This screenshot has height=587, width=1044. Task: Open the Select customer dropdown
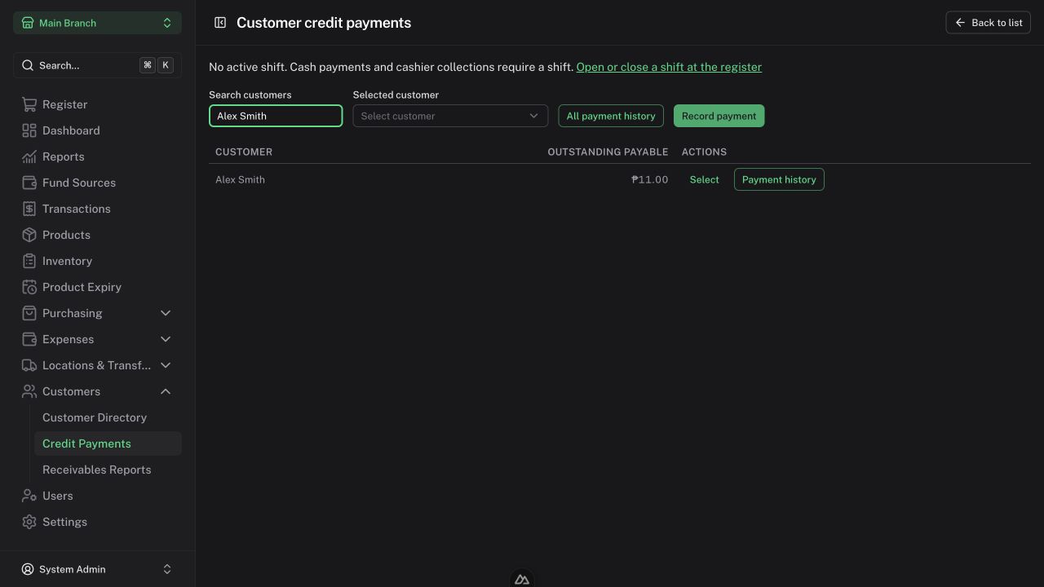[x=450, y=116]
